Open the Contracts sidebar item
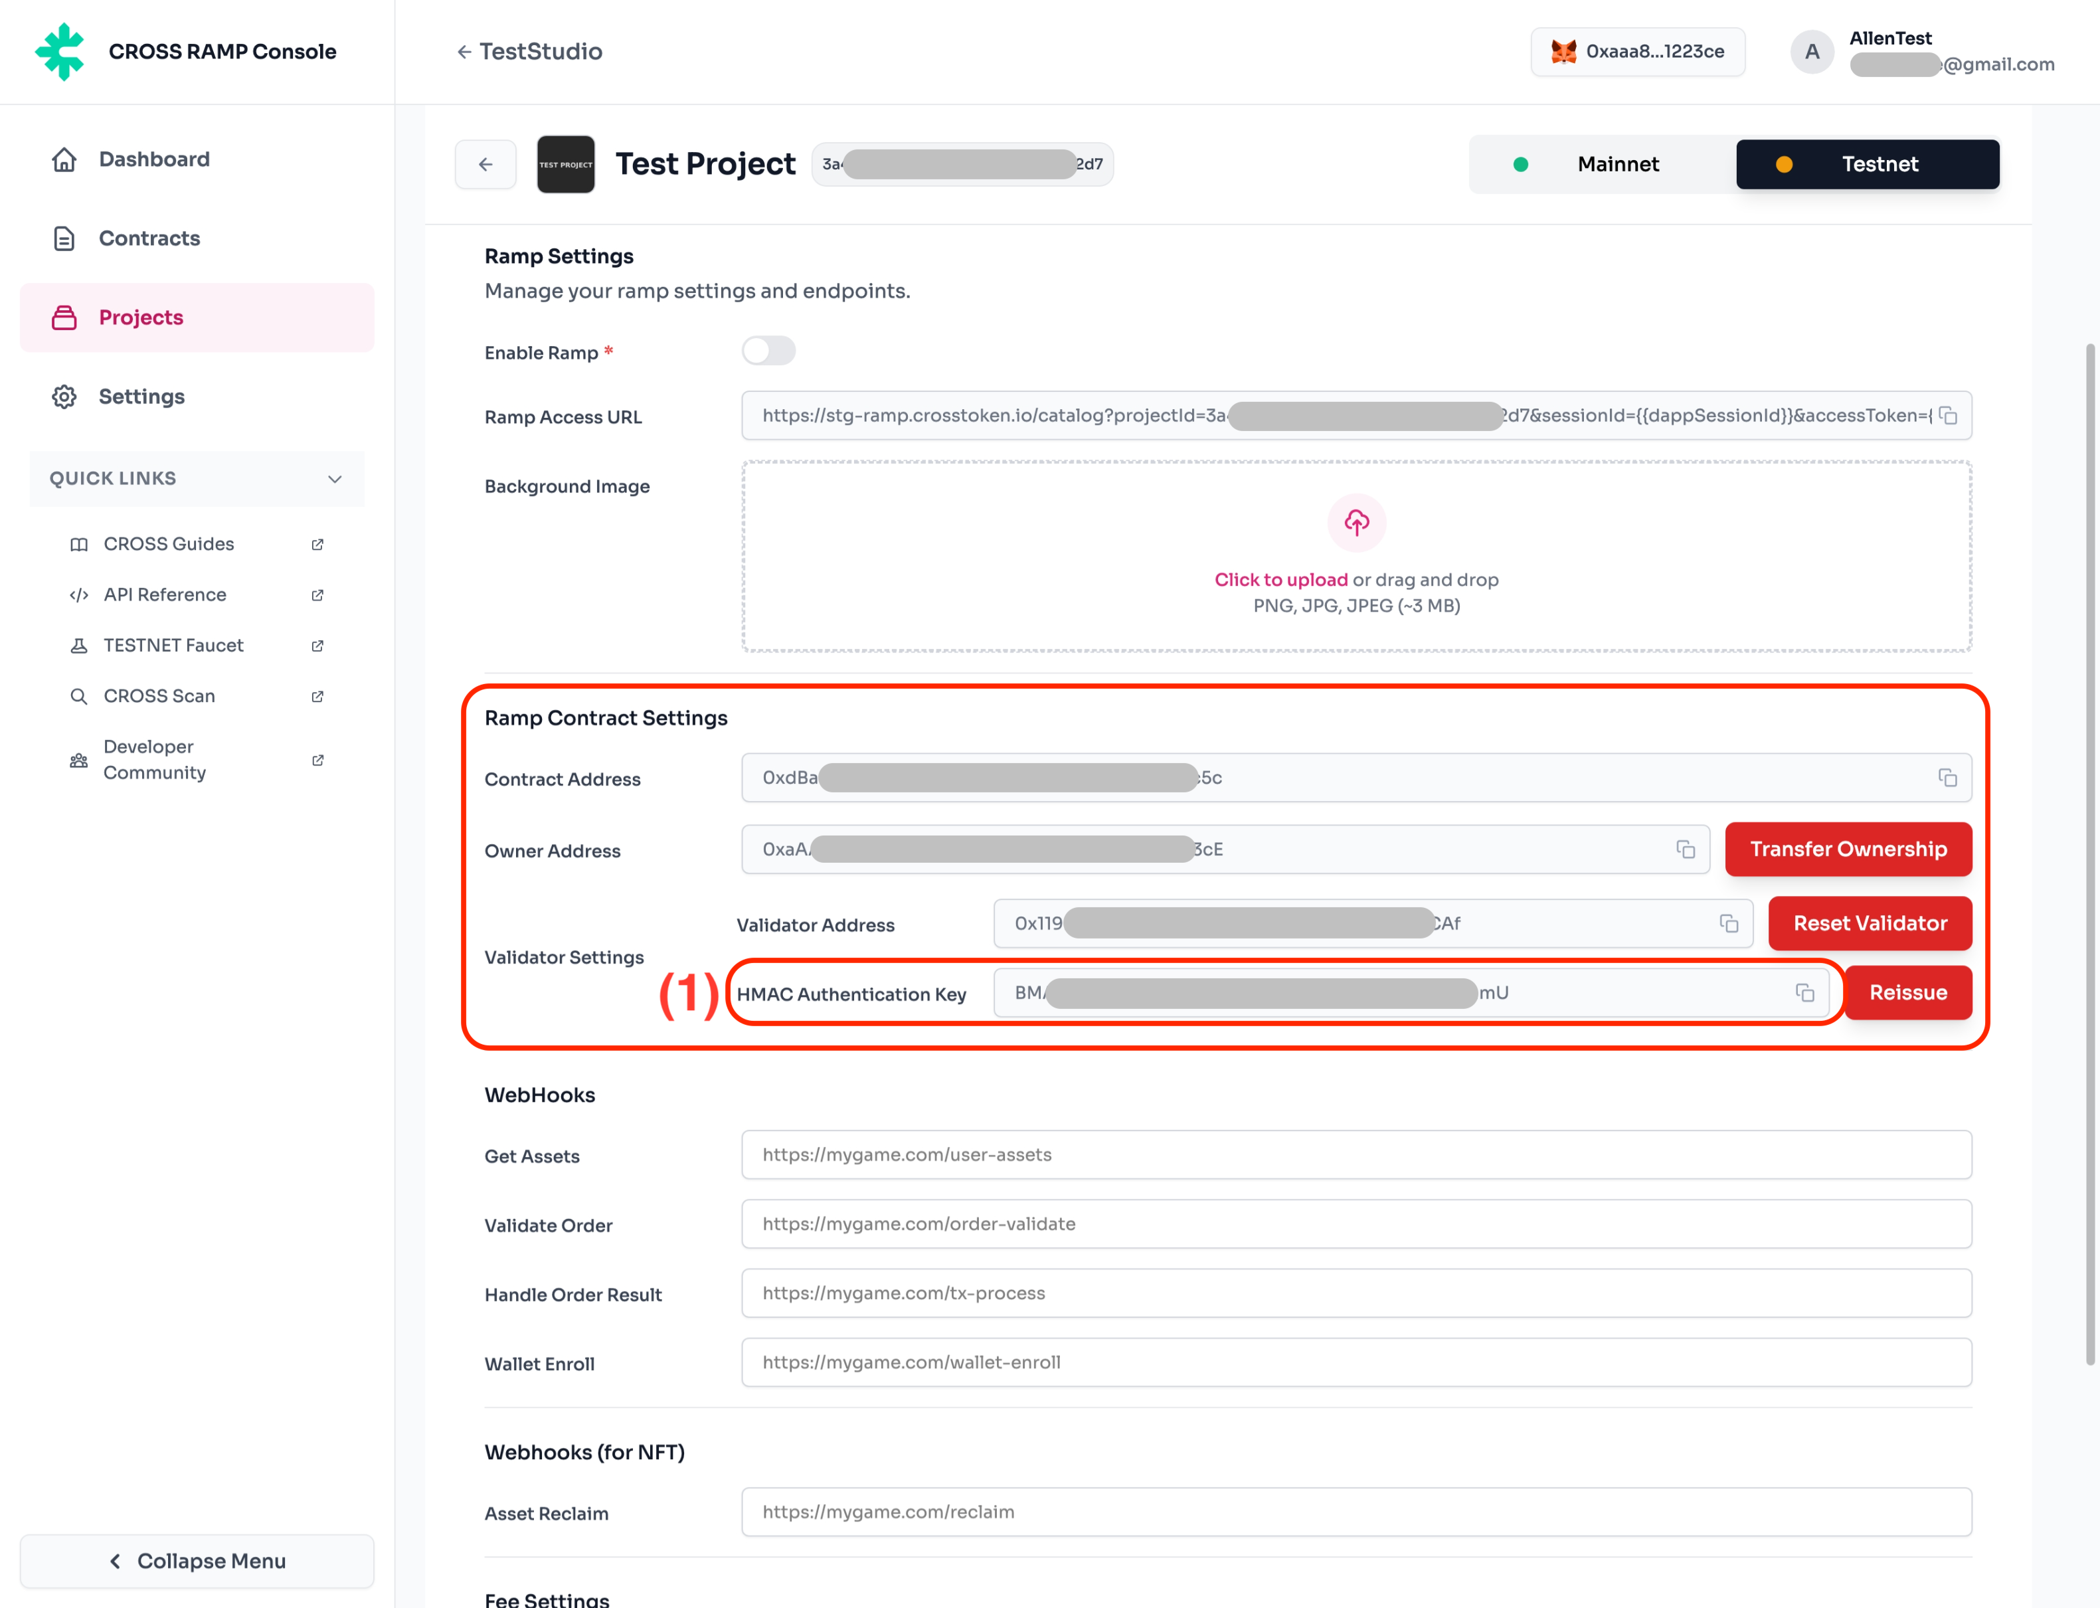2100x1608 pixels. coord(149,238)
